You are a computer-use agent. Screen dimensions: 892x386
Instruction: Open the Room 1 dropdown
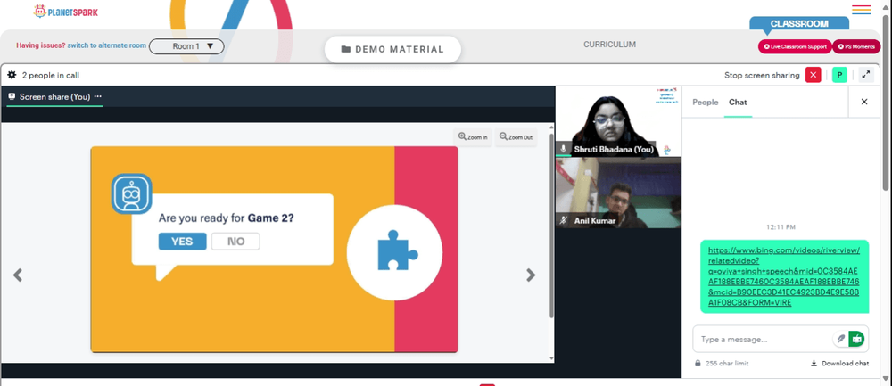186,46
